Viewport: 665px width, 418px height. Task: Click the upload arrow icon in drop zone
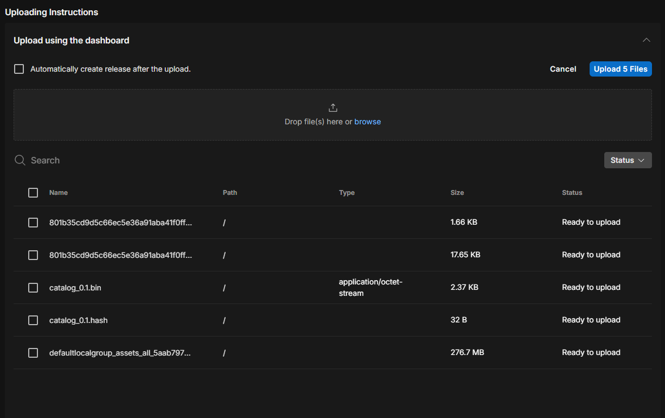coord(333,107)
